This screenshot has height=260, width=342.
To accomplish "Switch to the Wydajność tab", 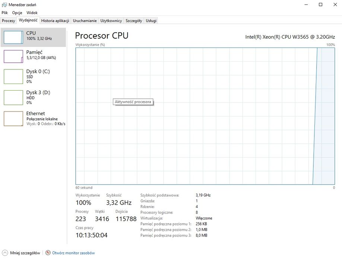I will tap(28, 20).
